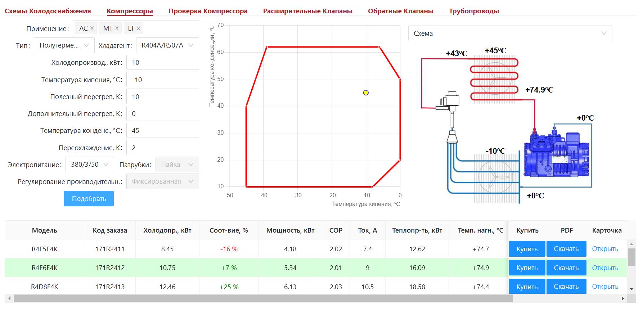Click the vertical table scrollbar thumb
The width and height of the screenshot is (643, 310).
coord(631,257)
